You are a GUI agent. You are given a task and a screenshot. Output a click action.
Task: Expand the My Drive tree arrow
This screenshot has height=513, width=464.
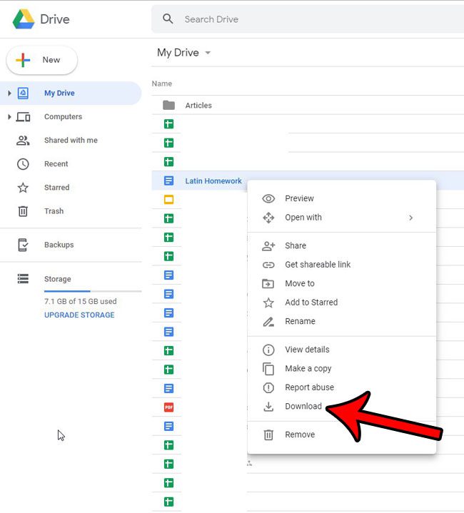pyautogui.click(x=9, y=93)
